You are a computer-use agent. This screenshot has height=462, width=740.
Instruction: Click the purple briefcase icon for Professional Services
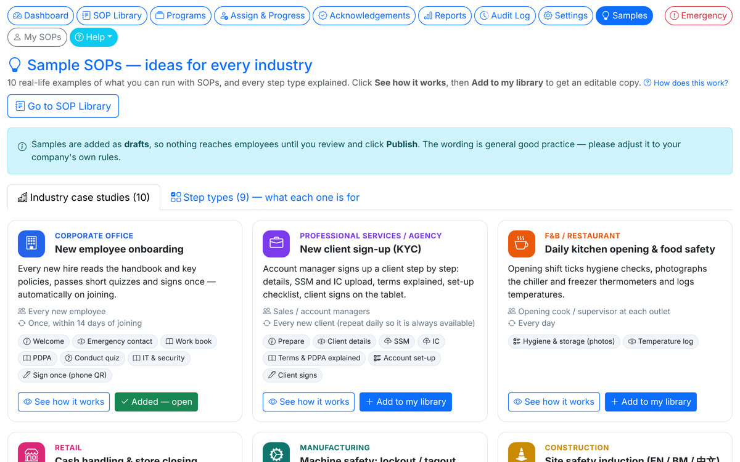(276, 244)
